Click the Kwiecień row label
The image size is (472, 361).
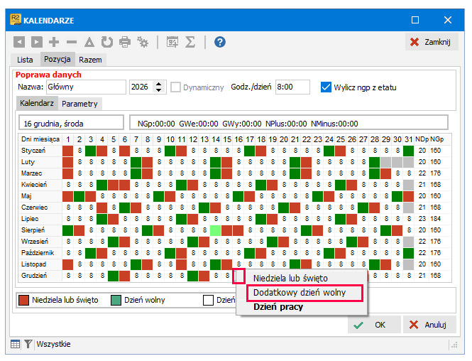(34, 185)
